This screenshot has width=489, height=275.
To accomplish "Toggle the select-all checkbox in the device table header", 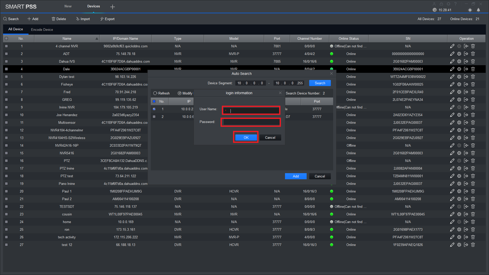I will [6, 38].
